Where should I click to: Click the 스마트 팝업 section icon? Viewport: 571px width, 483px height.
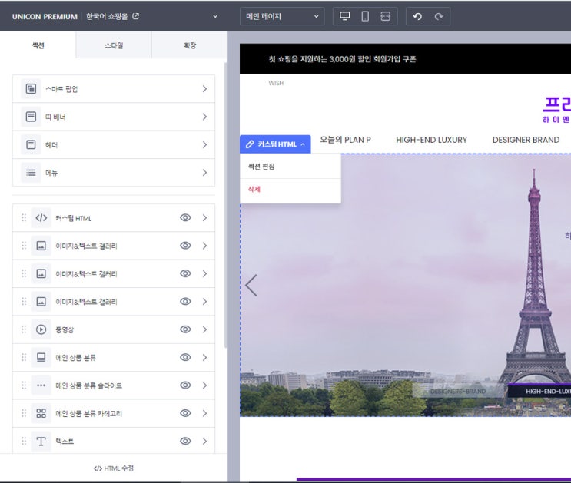click(x=31, y=89)
